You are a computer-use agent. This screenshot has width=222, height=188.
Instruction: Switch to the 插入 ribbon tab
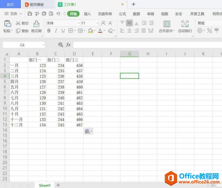coord(87,14)
